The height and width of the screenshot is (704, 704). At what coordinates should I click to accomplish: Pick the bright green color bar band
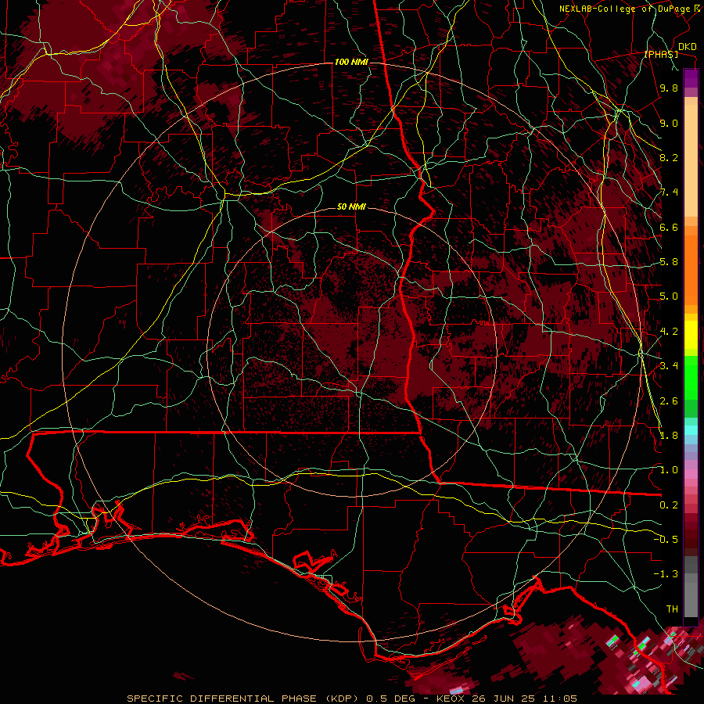coord(691,377)
